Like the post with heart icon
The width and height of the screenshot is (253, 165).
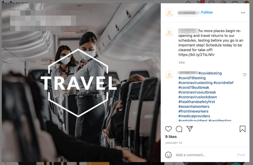pyautogui.click(x=168, y=129)
